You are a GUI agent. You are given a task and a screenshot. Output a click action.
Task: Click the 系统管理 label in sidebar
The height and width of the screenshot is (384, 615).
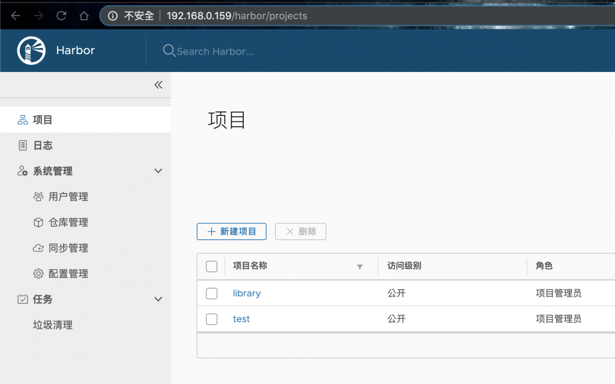(x=53, y=171)
